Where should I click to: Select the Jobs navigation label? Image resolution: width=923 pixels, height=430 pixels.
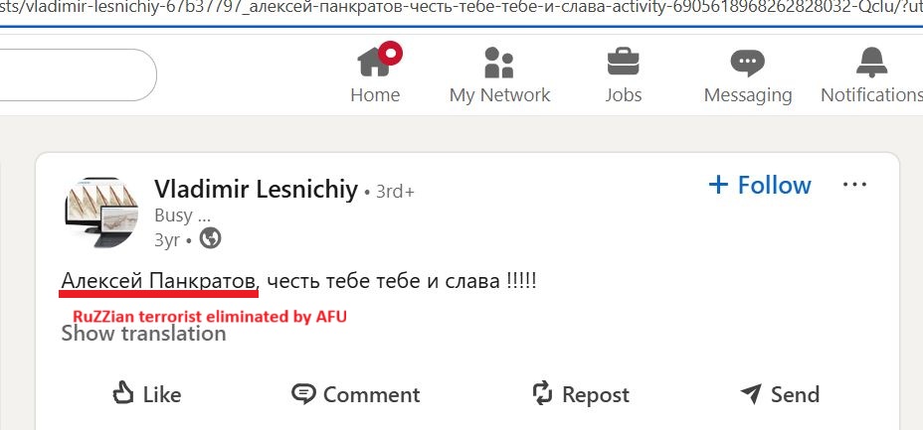(x=624, y=95)
